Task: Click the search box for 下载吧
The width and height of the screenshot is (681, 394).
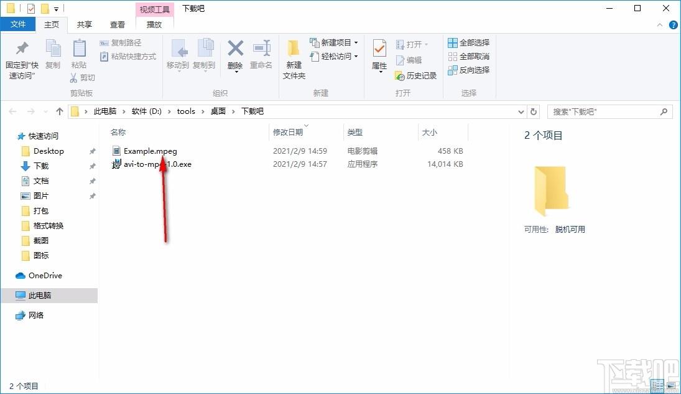Action: tap(610, 112)
